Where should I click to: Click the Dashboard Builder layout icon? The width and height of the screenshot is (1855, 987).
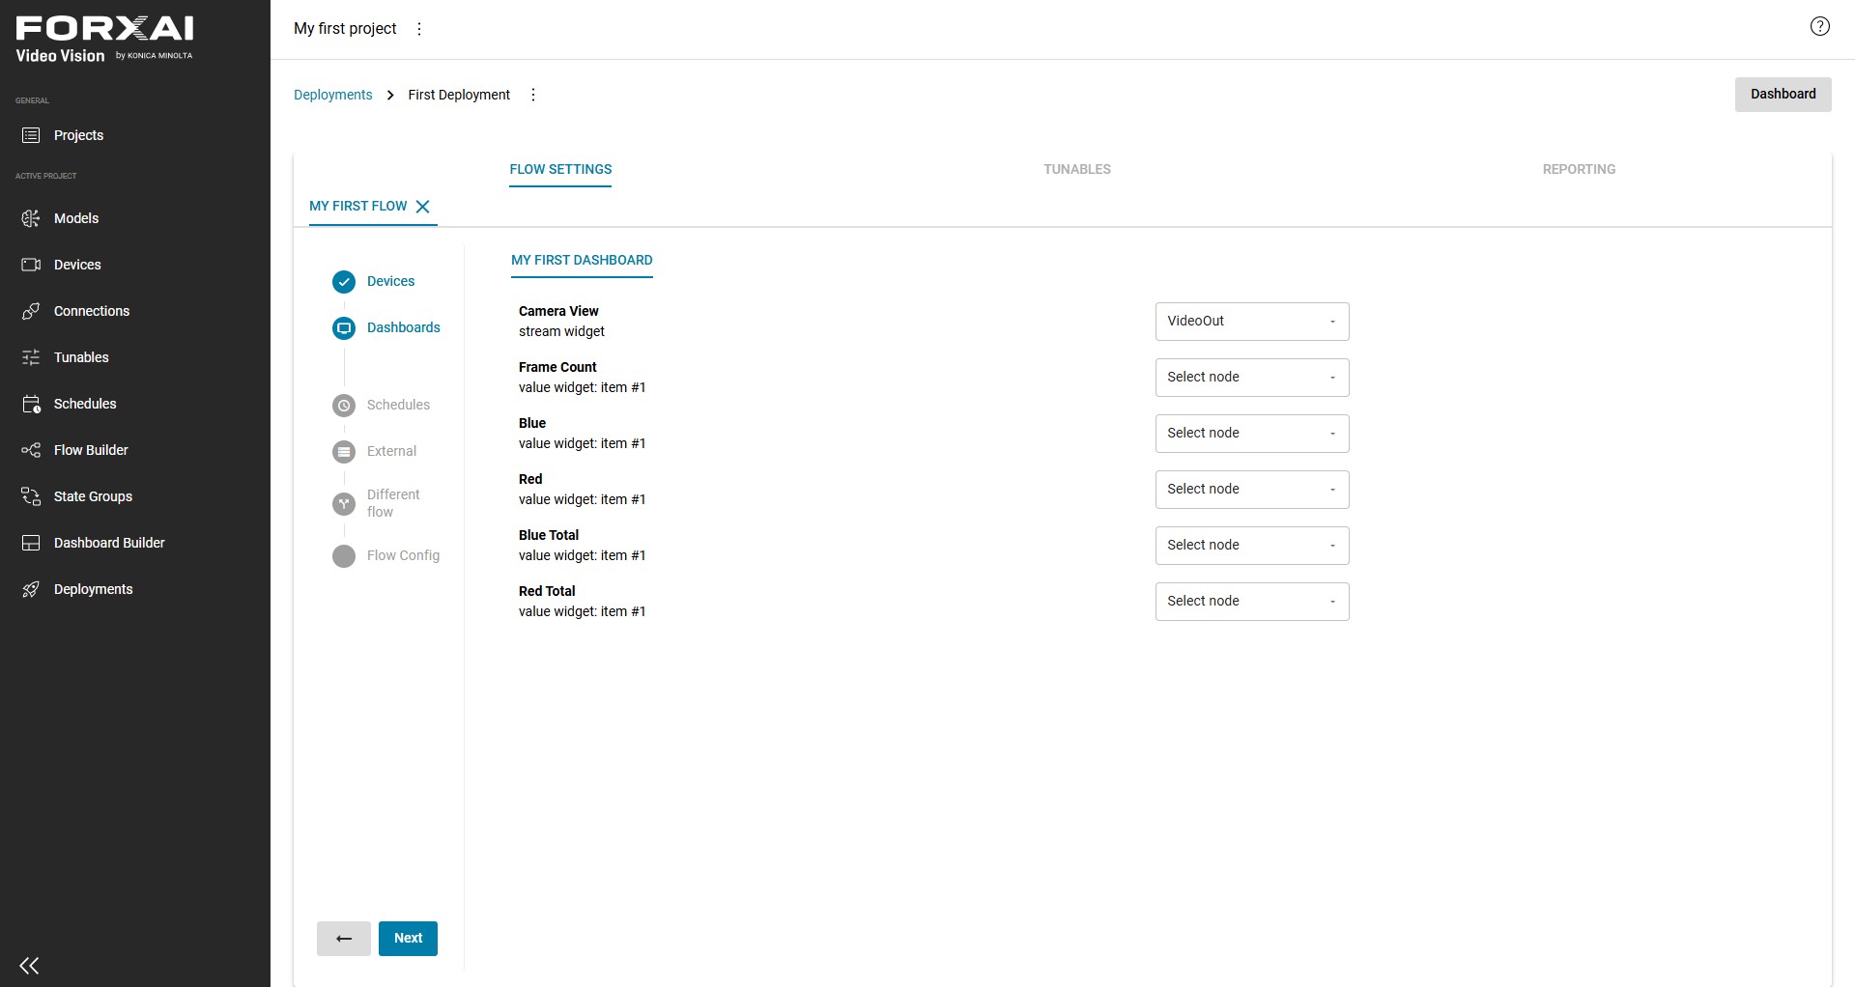pyautogui.click(x=31, y=543)
